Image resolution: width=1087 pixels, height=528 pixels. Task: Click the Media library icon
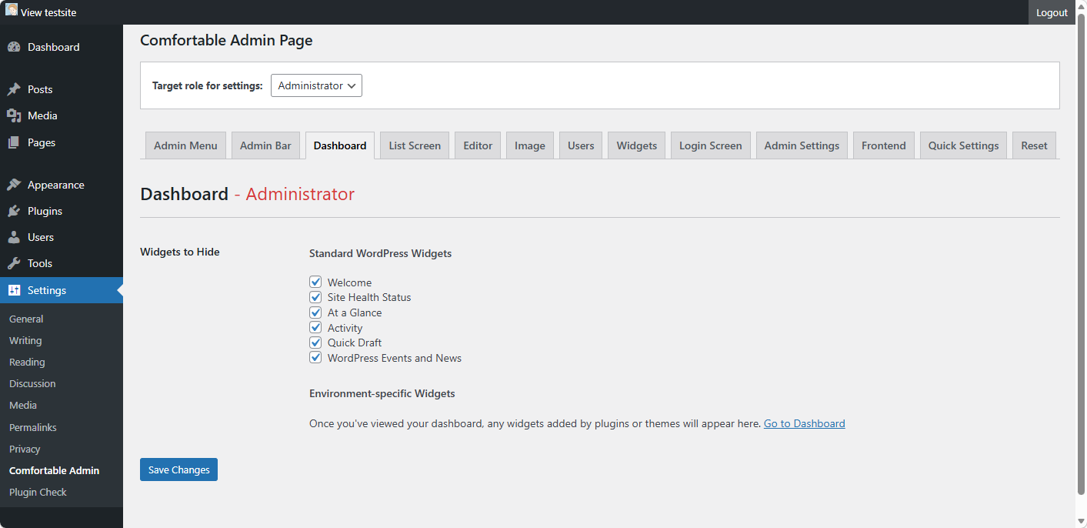pyautogui.click(x=14, y=115)
